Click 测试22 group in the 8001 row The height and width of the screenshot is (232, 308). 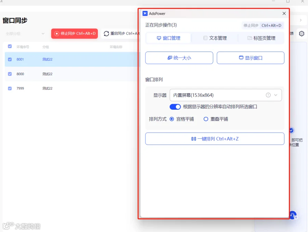coord(47,59)
